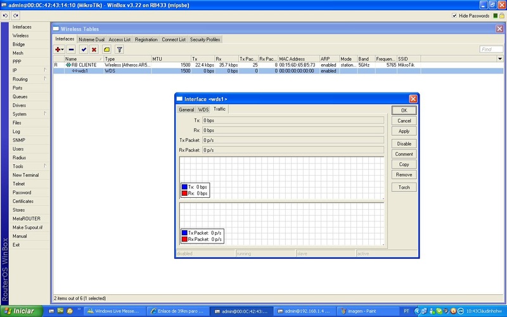
Task: Open Queues in the sidebar menu
Action: pyautogui.click(x=20, y=97)
